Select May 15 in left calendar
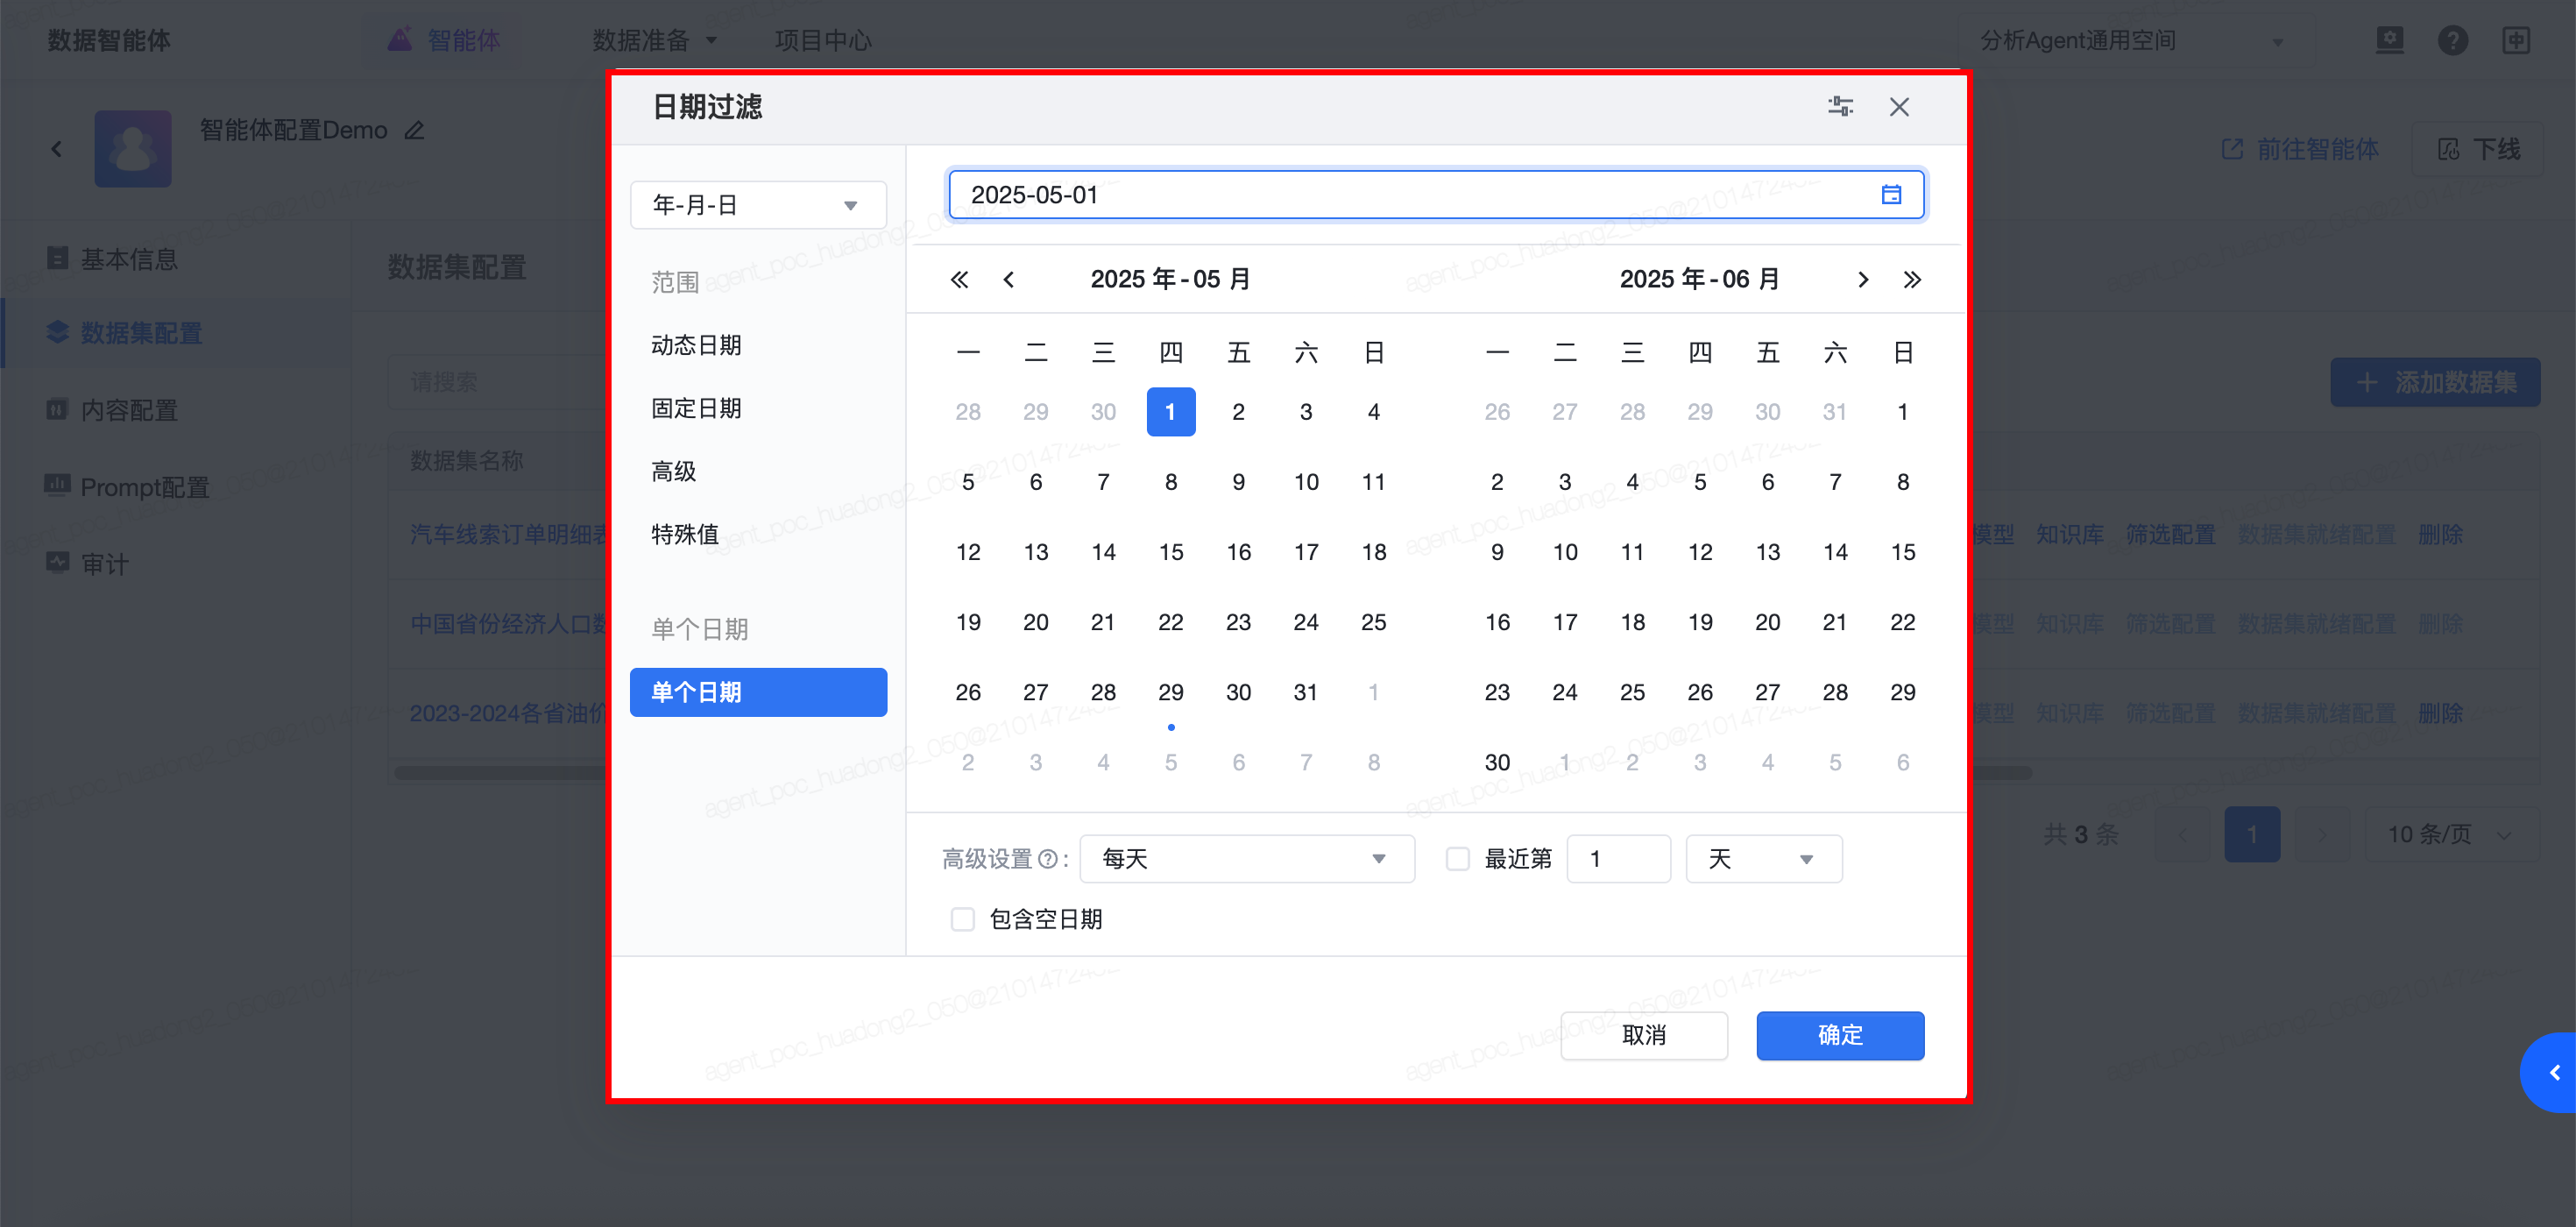Screen dimensions: 2576x1227 point(1170,553)
